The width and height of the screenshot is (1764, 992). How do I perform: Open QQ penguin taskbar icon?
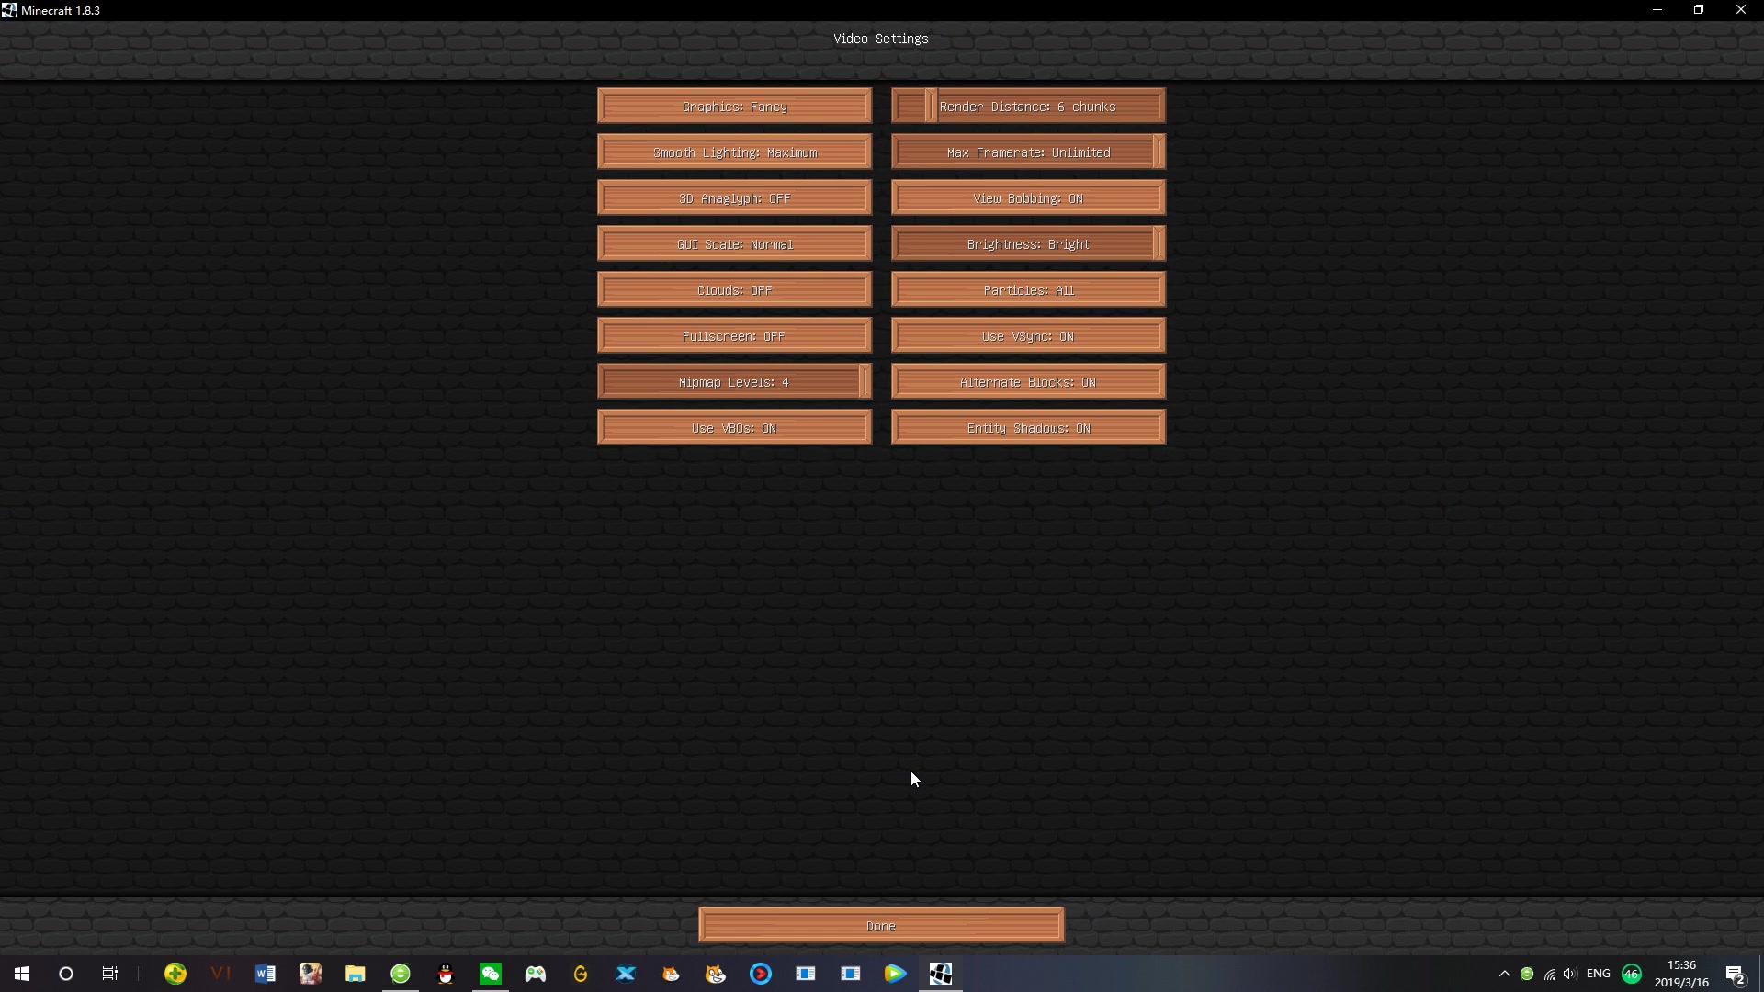pyautogui.click(x=446, y=974)
